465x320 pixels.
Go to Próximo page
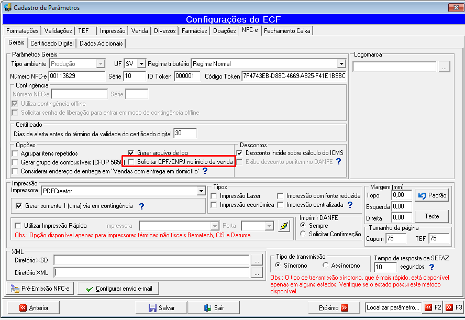pos(334,308)
